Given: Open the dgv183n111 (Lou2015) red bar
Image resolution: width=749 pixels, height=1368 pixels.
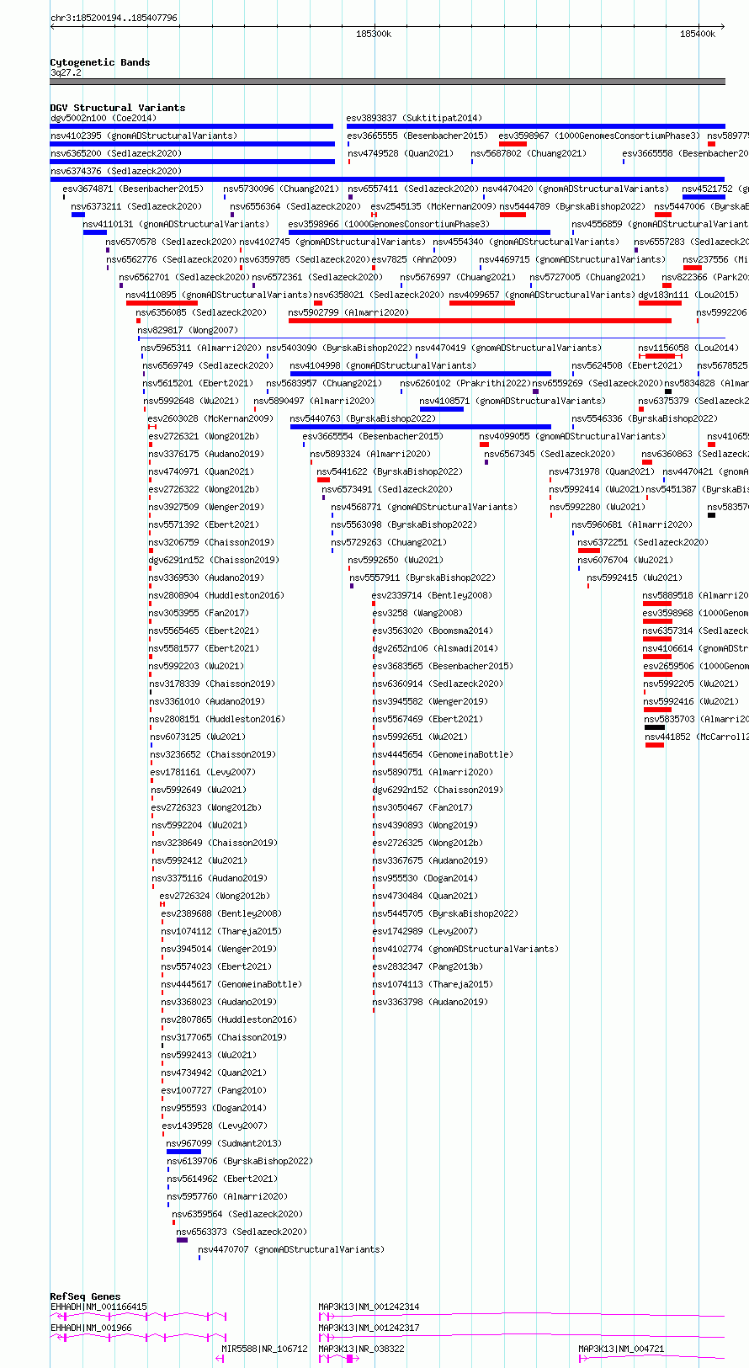Looking at the screenshot, I should tap(660, 303).
